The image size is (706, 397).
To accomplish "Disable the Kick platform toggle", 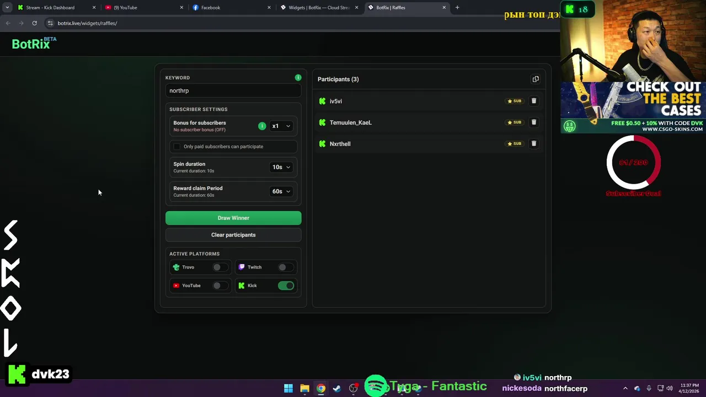I will pos(286,286).
